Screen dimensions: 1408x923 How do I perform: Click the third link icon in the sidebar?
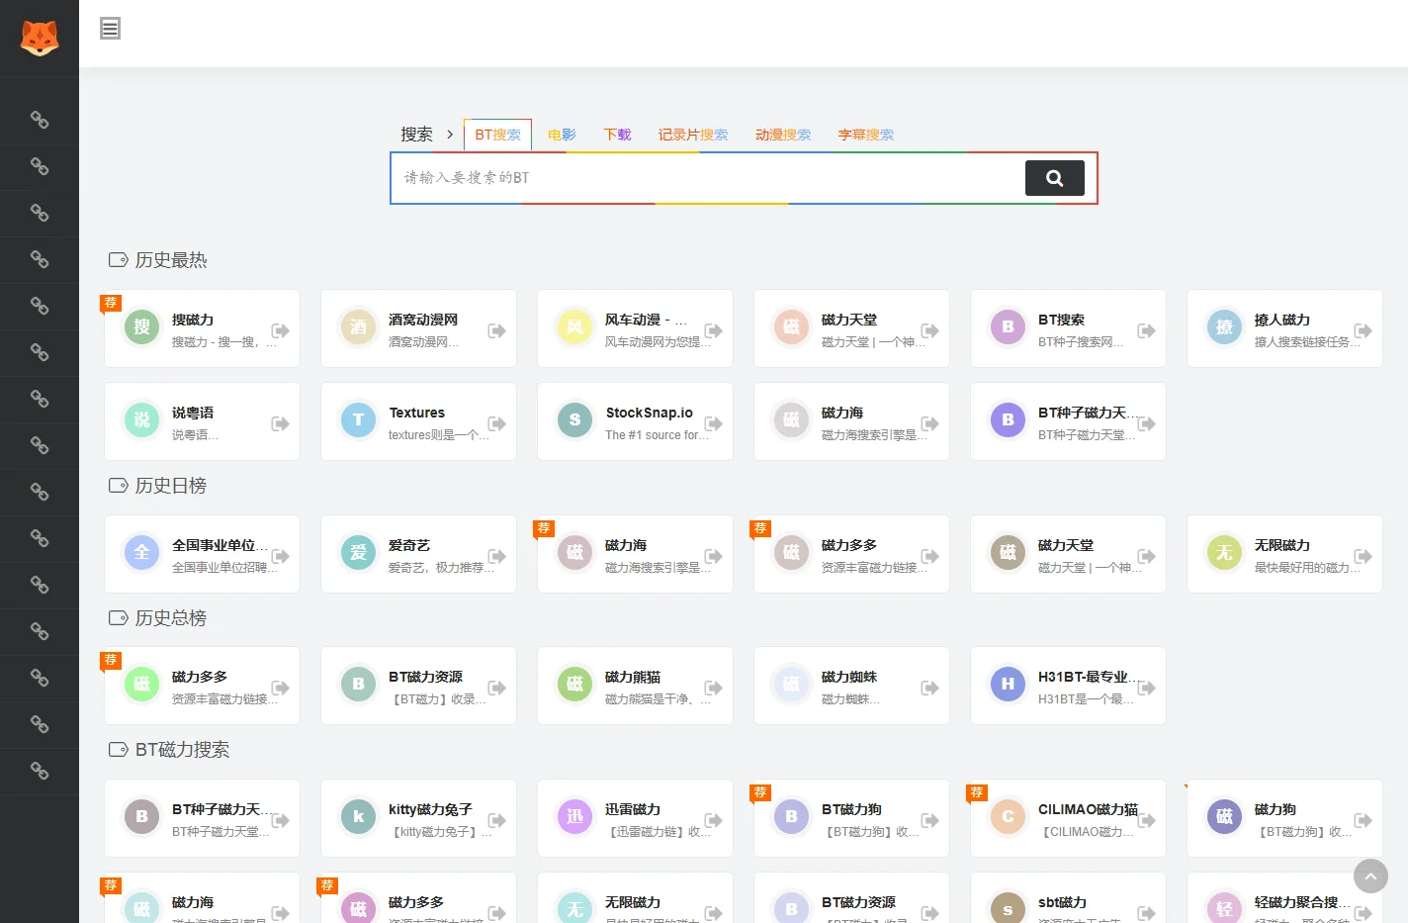point(40,213)
